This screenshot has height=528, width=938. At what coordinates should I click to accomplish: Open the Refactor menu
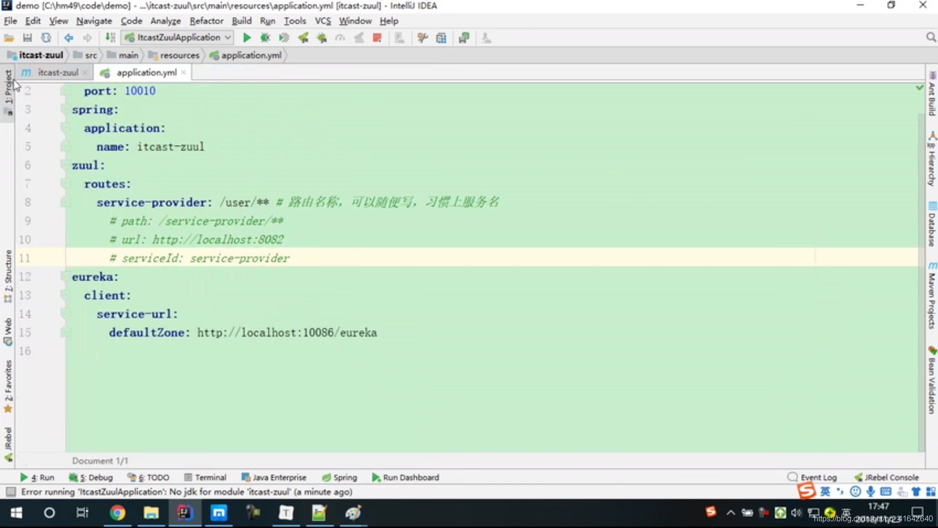coord(206,21)
